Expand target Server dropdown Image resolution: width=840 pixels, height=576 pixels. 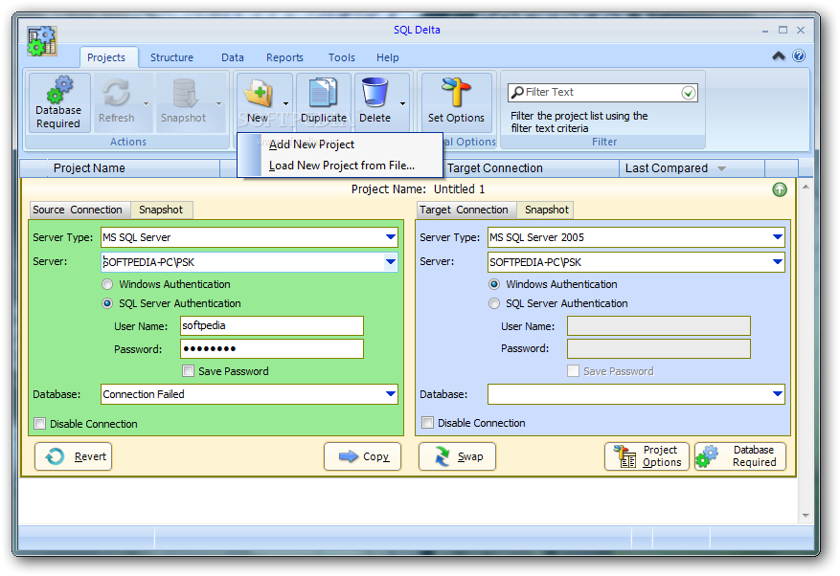point(778,262)
